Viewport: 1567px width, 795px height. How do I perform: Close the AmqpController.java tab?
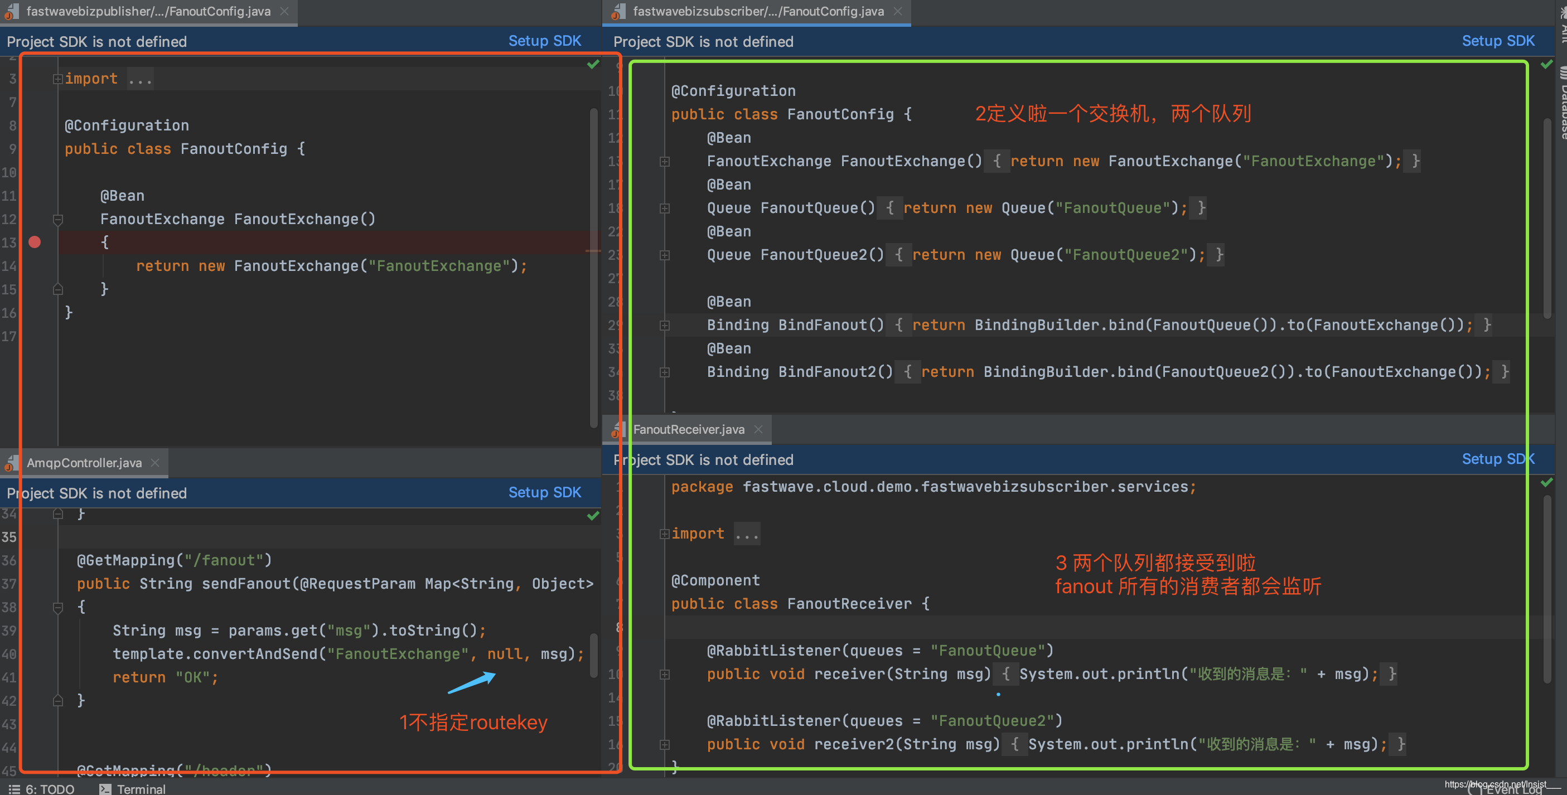155,463
